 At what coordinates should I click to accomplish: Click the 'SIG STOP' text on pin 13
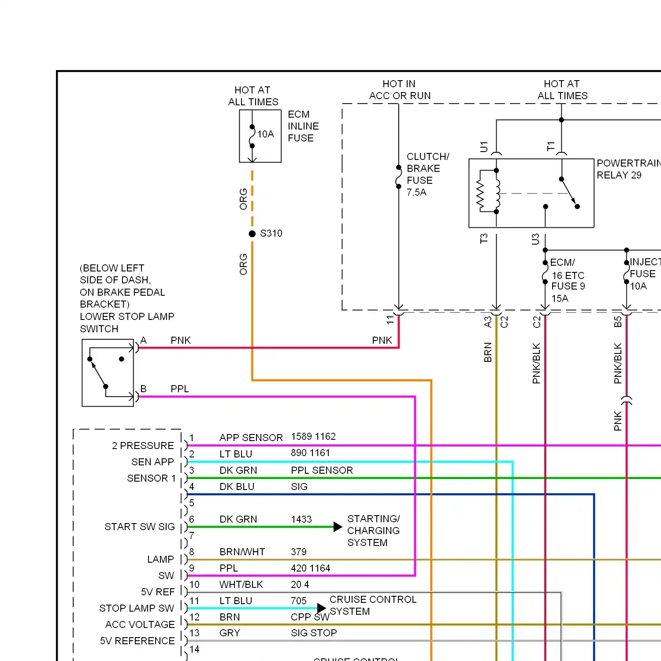[x=314, y=633]
